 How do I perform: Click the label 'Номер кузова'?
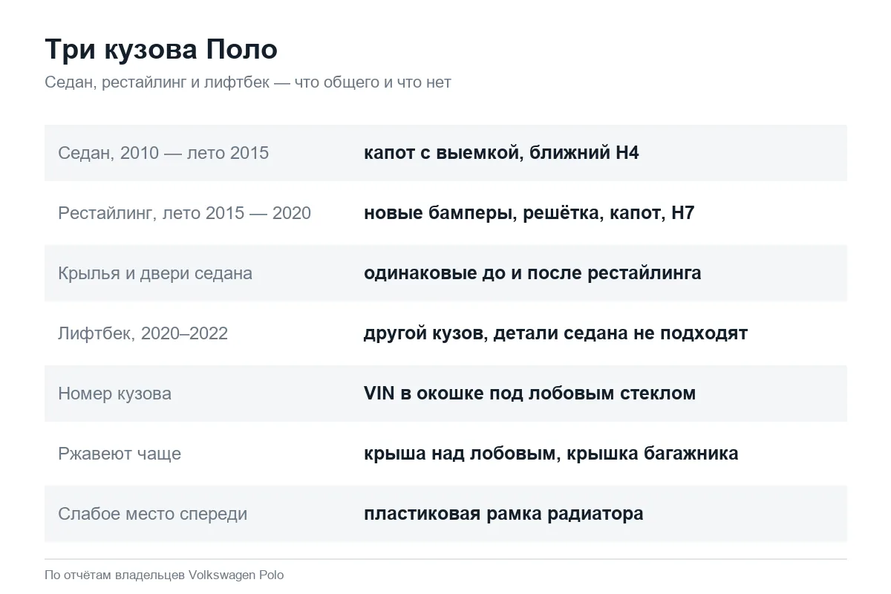114,394
